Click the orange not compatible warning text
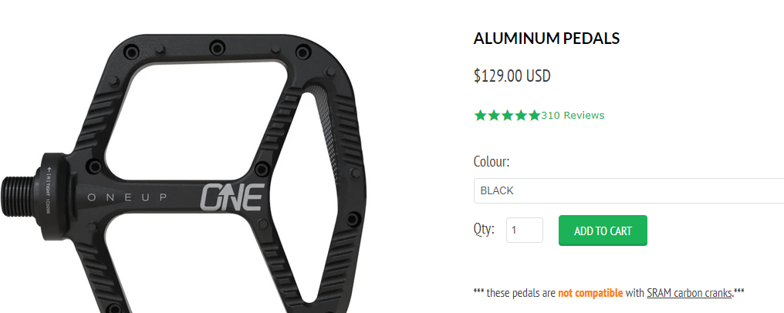784x313 pixels. coord(590,292)
